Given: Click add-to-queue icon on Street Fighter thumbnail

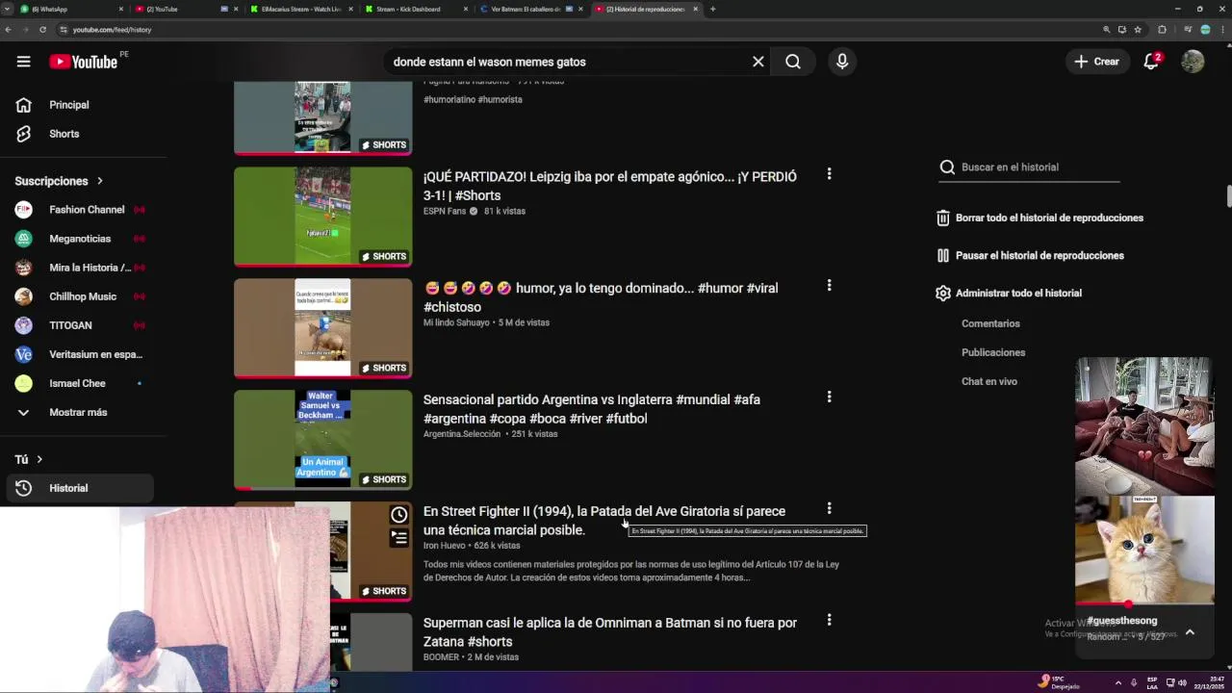Looking at the screenshot, I should click(398, 538).
